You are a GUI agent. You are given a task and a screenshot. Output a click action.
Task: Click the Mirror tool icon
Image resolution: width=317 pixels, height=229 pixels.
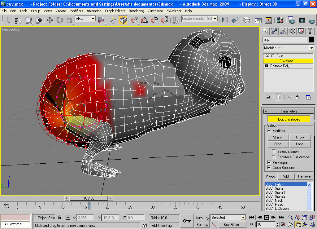pos(225,20)
